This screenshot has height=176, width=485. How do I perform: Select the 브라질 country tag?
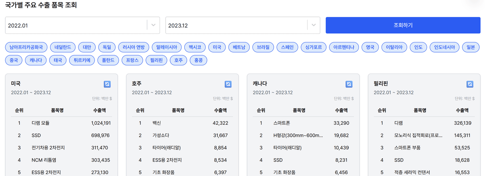pos(264,47)
